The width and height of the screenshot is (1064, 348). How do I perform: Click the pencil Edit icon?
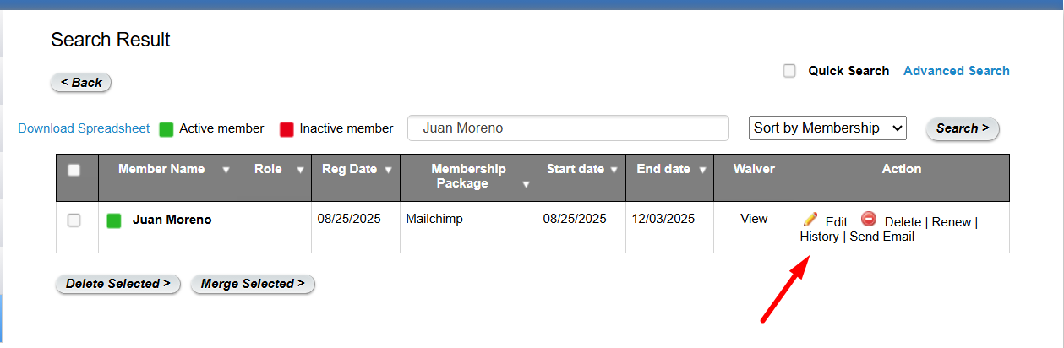[810, 220]
